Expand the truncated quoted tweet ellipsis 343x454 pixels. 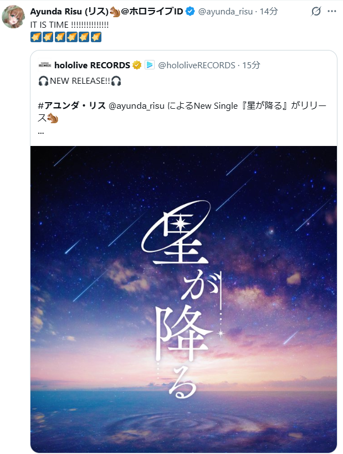click(x=41, y=133)
